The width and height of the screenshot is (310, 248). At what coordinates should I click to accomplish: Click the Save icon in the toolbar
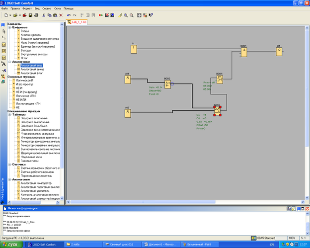point(30,15)
